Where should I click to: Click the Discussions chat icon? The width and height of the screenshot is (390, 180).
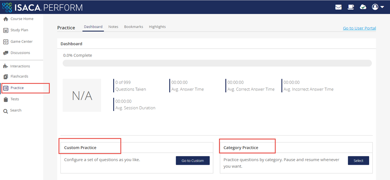[x=6, y=53]
